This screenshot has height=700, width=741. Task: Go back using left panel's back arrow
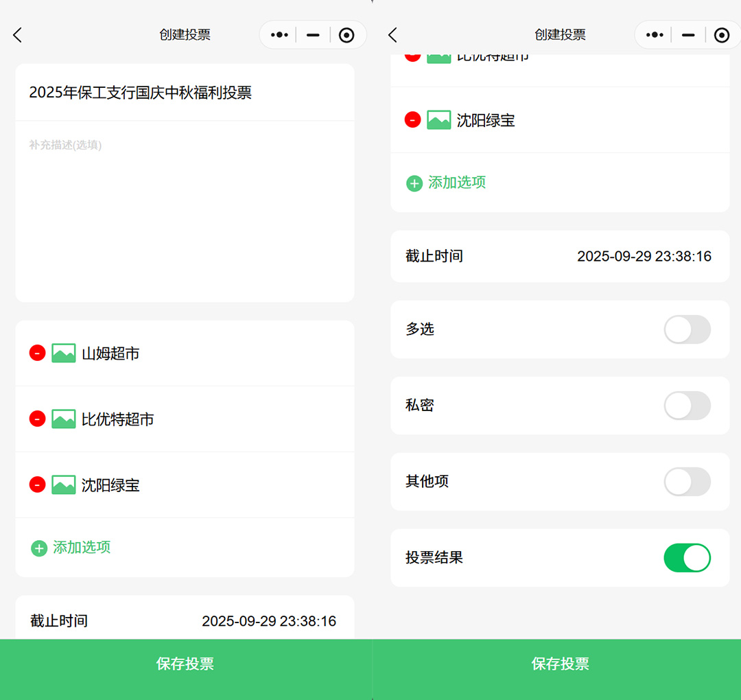coord(18,35)
